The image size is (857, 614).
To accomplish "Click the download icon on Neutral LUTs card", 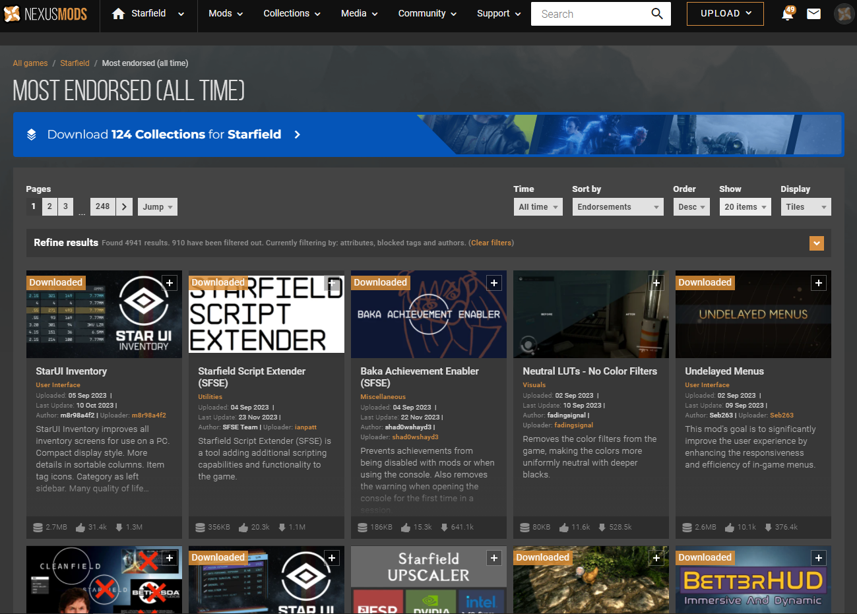I will pyautogui.click(x=602, y=527).
